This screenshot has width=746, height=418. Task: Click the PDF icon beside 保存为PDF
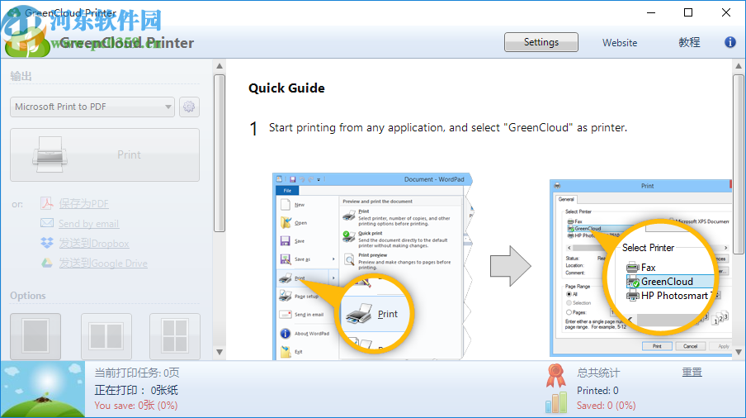[46, 203]
